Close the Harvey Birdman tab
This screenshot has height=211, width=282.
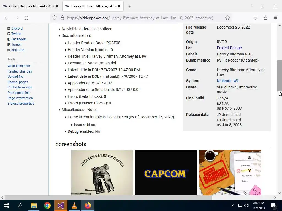coord(119,6)
